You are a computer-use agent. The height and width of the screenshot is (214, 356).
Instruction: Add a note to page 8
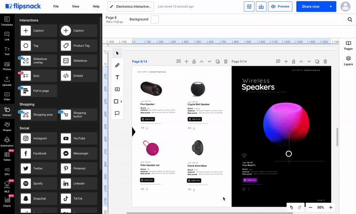click(x=179, y=61)
